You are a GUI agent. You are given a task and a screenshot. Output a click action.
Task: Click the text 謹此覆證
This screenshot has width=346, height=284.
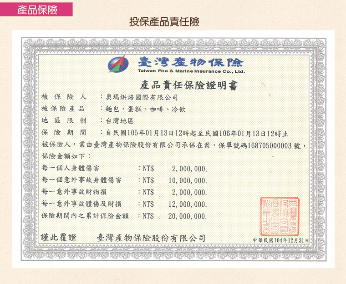tap(59, 237)
